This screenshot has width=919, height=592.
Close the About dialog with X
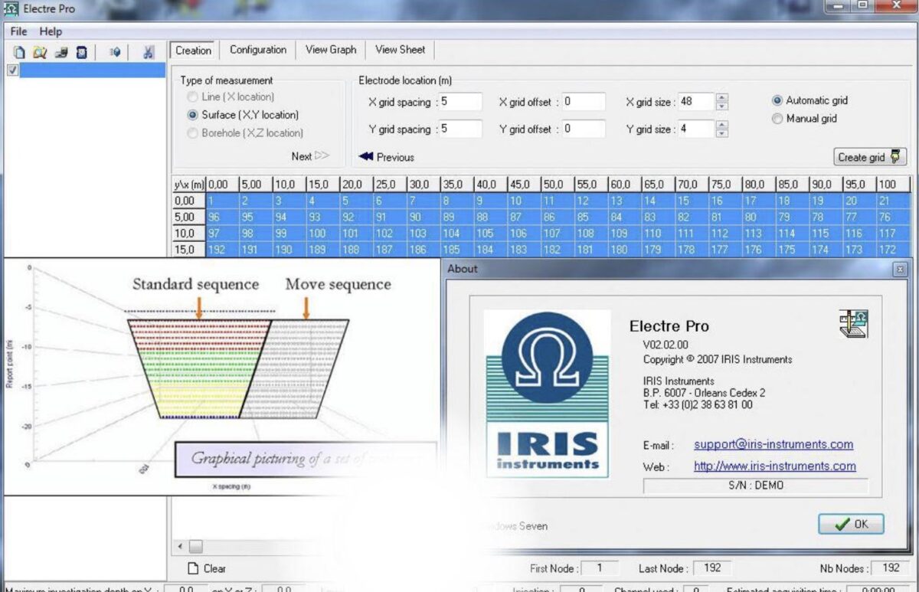click(x=900, y=270)
